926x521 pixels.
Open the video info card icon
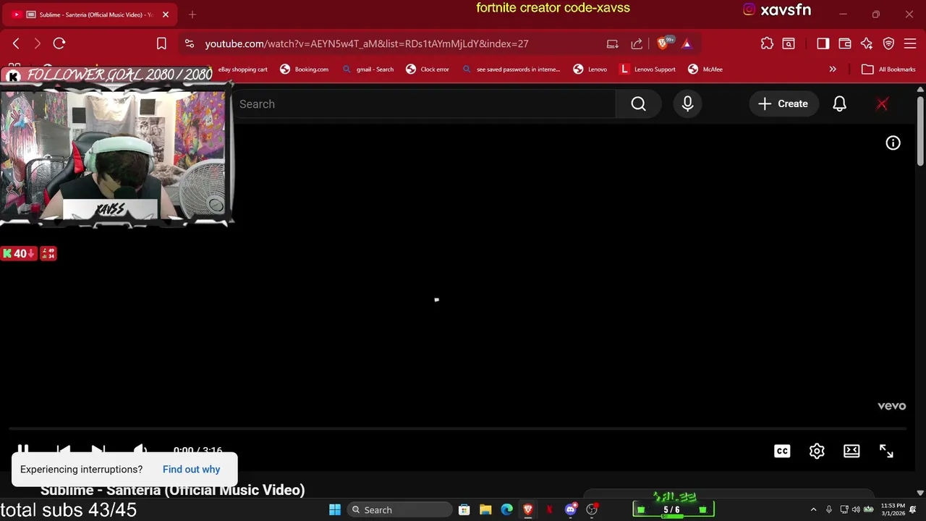[893, 143]
